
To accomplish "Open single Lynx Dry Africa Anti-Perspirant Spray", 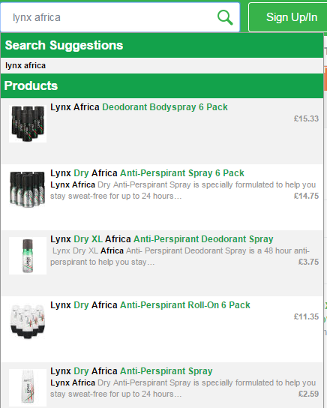I will (131, 371).
